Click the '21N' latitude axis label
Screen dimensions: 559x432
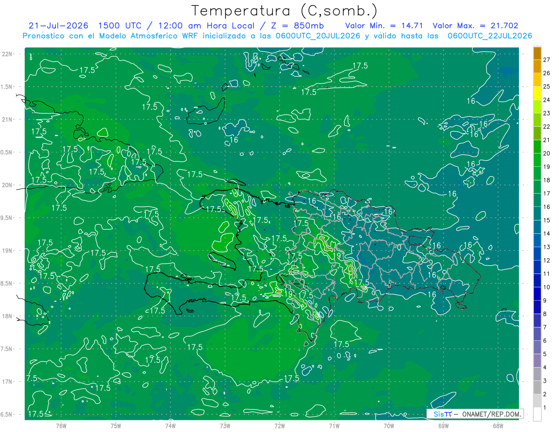coord(7,119)
